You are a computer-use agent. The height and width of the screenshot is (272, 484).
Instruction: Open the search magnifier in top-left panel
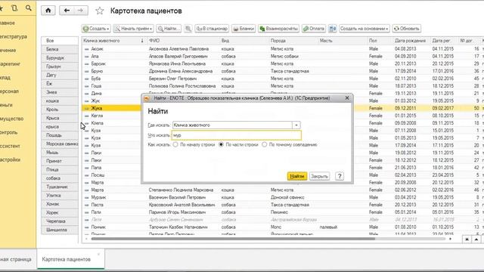pos(29,8)
